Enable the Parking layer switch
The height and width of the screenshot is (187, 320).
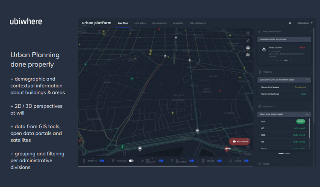pyautogui.click(x=131, y=161)
